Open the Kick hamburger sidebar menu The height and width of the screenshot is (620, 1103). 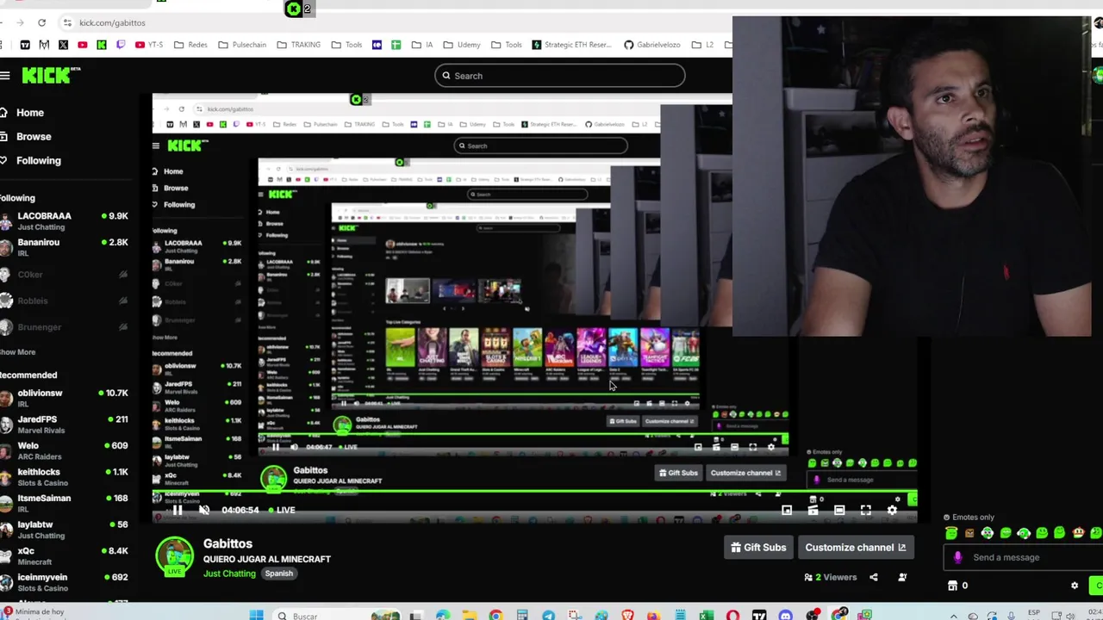pyautogui.click(x=5, y=76)
